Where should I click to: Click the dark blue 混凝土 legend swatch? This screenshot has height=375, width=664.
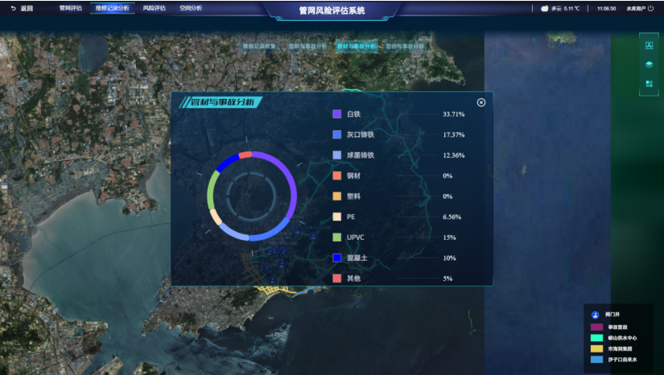pos(337,258)
